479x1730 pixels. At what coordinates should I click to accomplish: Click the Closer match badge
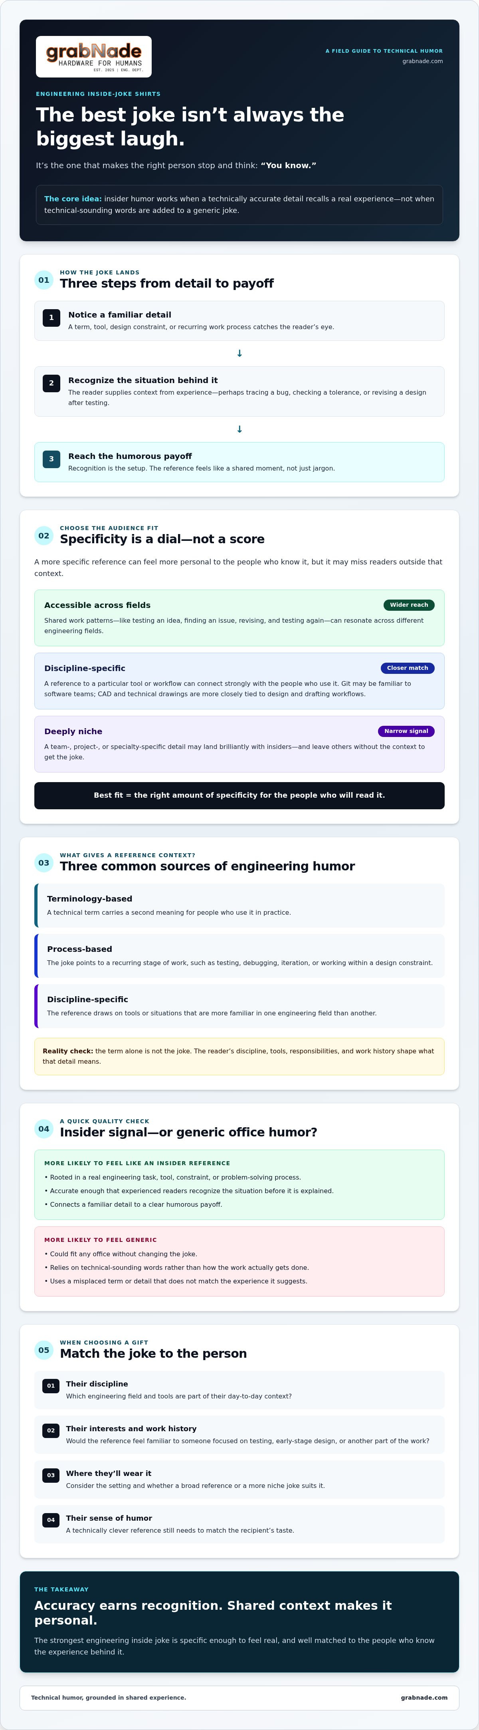point(407,668)
